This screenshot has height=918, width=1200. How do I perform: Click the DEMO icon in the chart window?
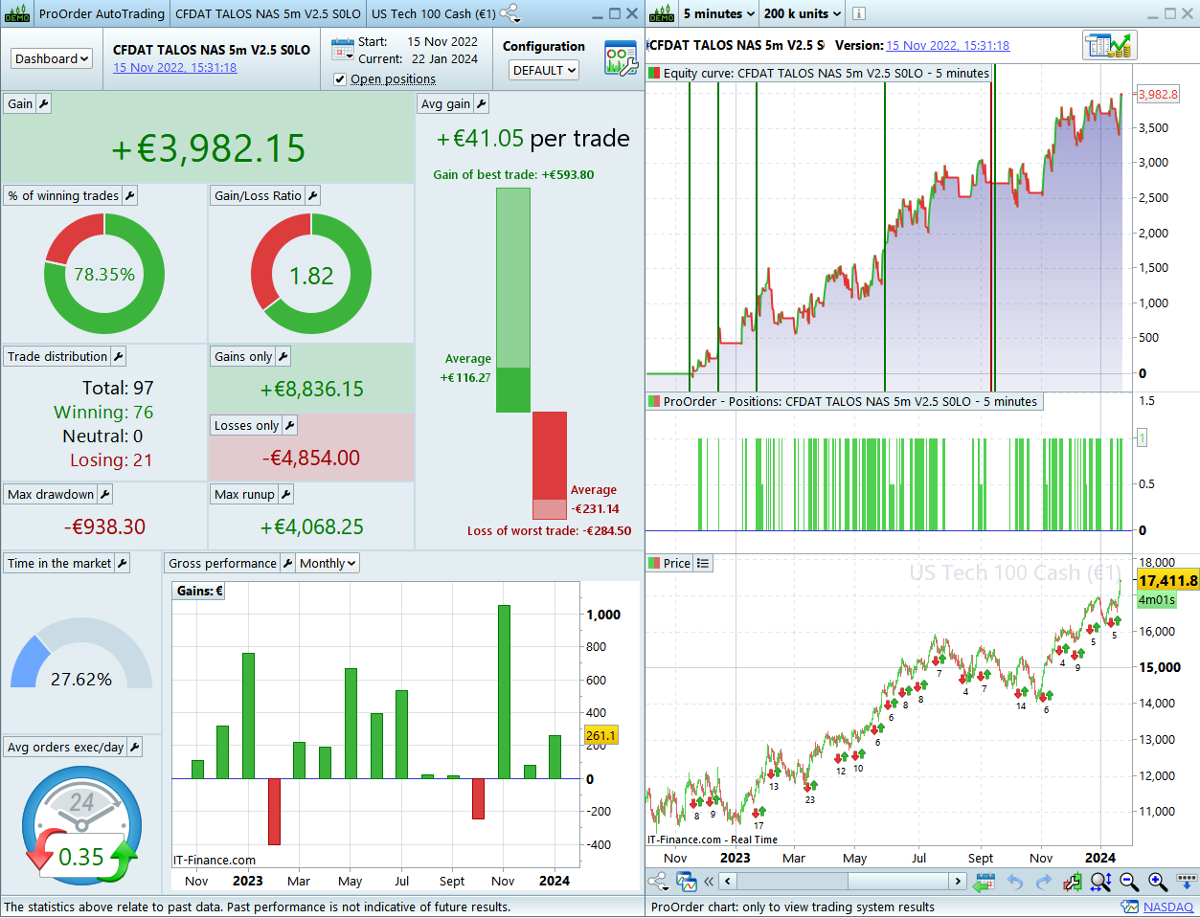[x=661, y=13]
